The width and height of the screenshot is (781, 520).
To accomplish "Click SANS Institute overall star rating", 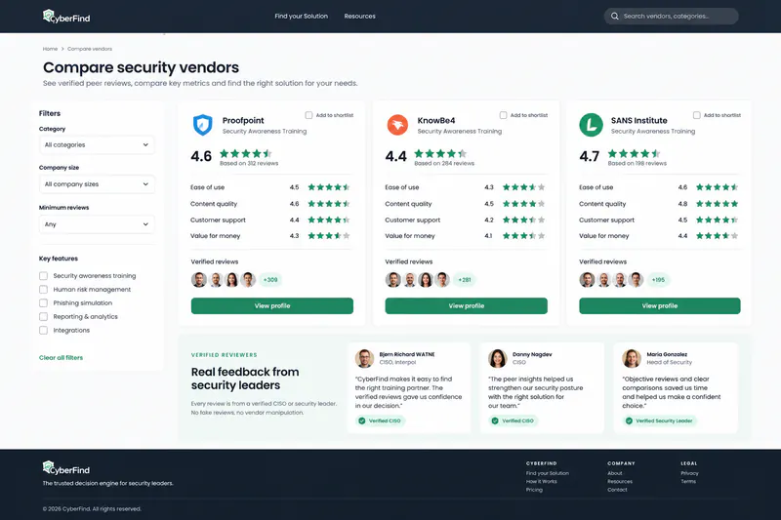I will tap(634, 153).
